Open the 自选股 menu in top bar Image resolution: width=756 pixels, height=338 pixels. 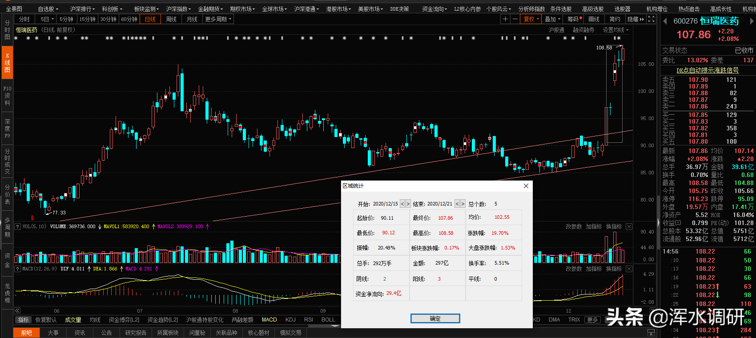tap(48, 8)
